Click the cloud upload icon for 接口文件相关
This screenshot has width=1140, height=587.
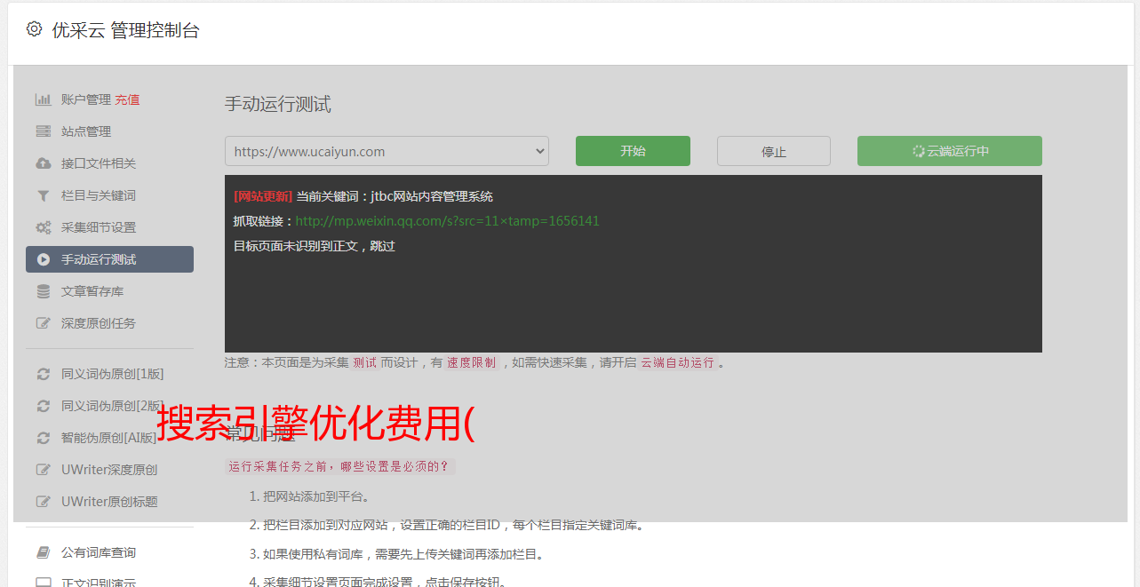43,163
